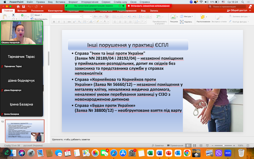The image size is (254, 159).
Task: Open Примечания comments in status bar
Action: click(175, 145)
